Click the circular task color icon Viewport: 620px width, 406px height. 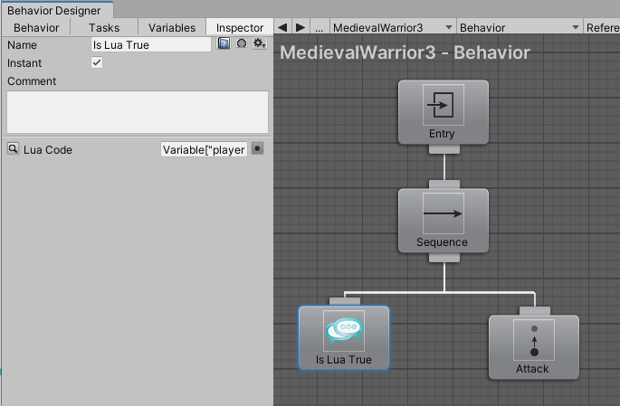242,43
